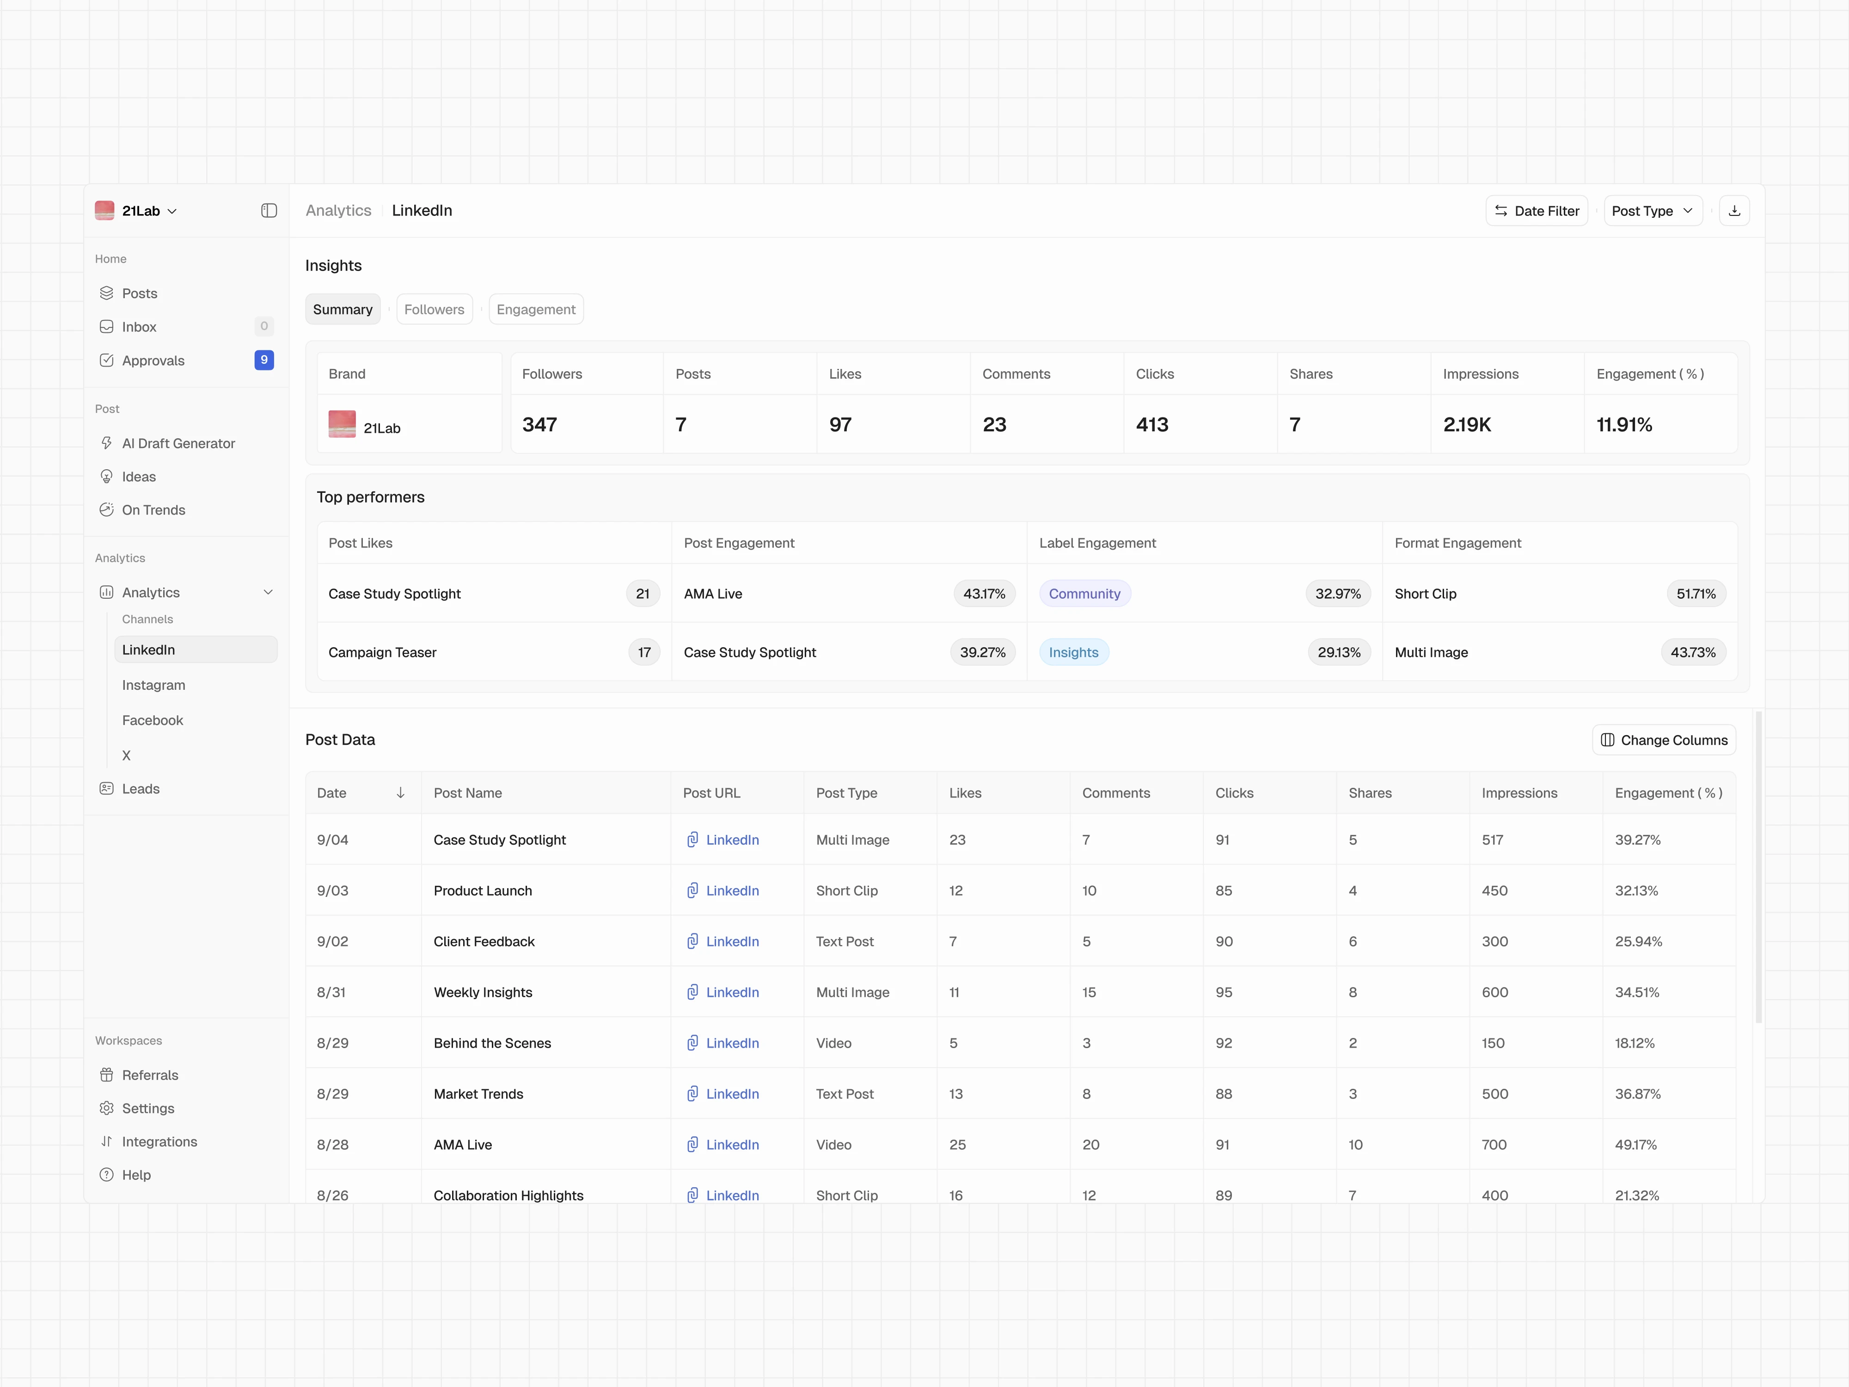
Task: Open the Posts stack icon
Action: [x=106, y=293]
